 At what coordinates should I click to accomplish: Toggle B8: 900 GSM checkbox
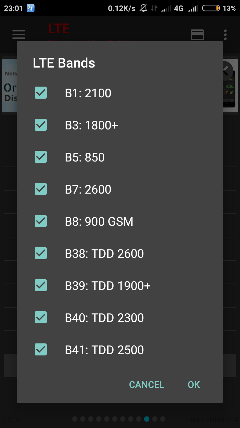pyautogui.click(x=41, y=221)
